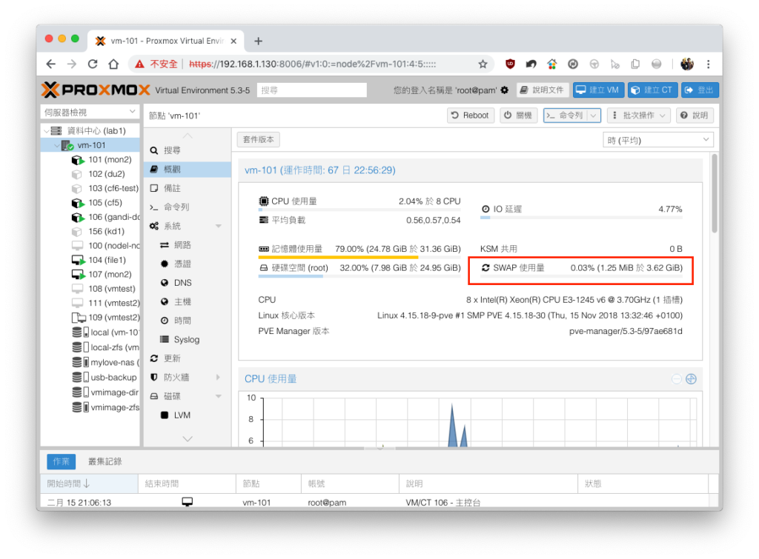Click 套件版本 package versions button
Image resolution: width=759 pixels, height=559 pixels.
259,139
